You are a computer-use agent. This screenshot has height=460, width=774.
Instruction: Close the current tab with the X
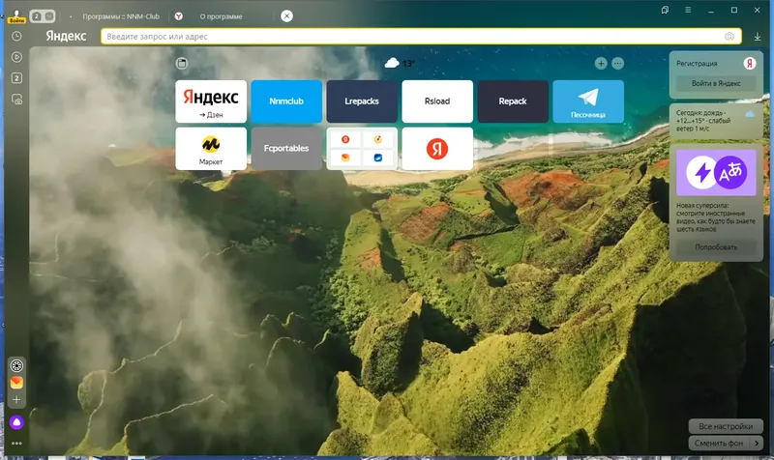[286, 16]
